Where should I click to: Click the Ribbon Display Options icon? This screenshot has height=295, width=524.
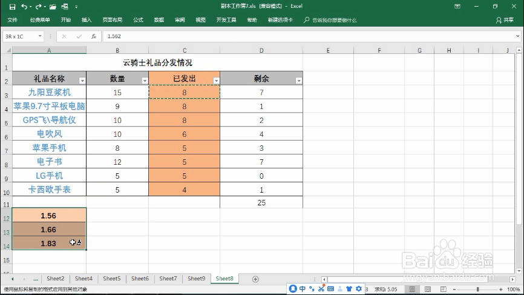pyautogui.click(x=457, y=6)
